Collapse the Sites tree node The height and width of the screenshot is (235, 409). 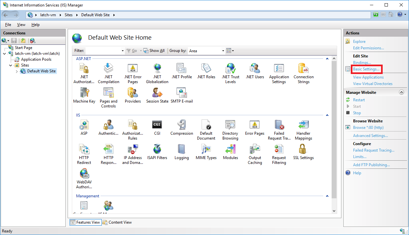coord(11,65)
